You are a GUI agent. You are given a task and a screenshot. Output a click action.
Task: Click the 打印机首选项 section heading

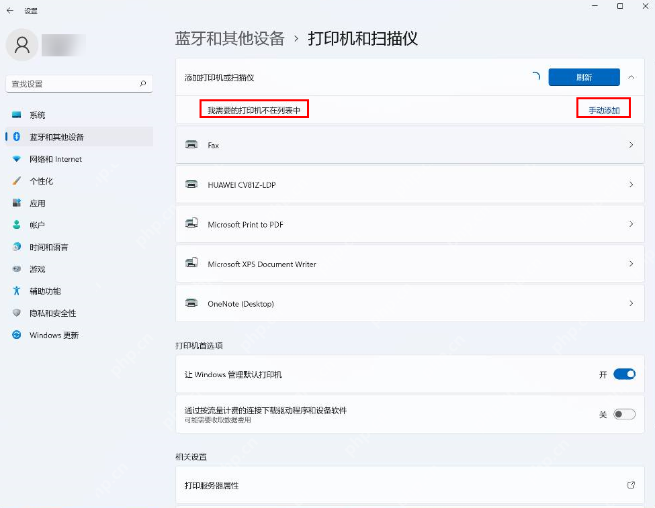coord(199,346)
